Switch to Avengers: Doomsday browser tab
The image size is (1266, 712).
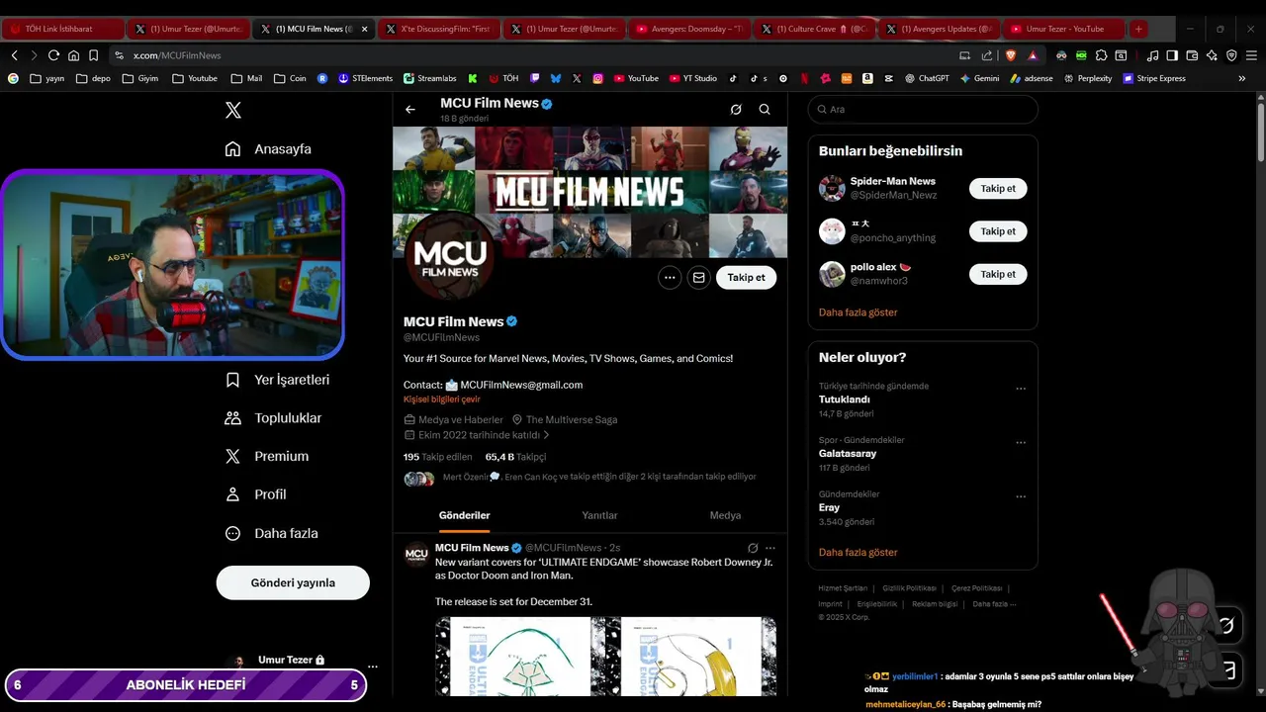click(689, 29)
